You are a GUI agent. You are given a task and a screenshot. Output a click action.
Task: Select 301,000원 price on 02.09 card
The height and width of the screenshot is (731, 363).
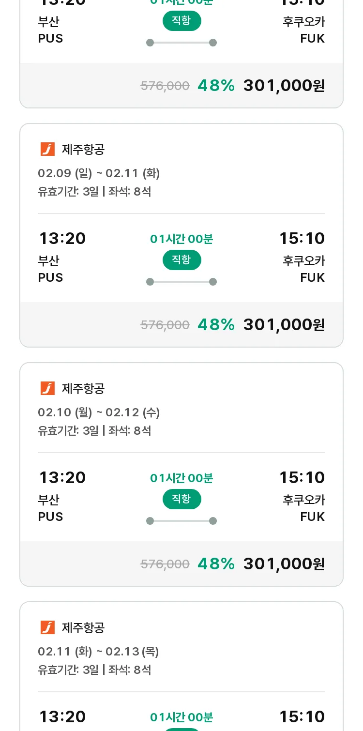click(284, 324)
